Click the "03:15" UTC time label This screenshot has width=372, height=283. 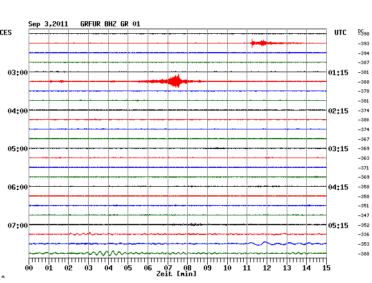tap(338, 149)
